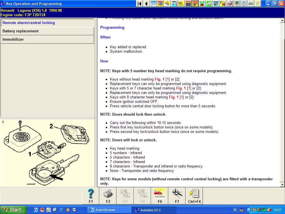The width and height of the screenshot is (285, 214).
Task: Jump to first page with rewind arrow icon
Action: 139,3
